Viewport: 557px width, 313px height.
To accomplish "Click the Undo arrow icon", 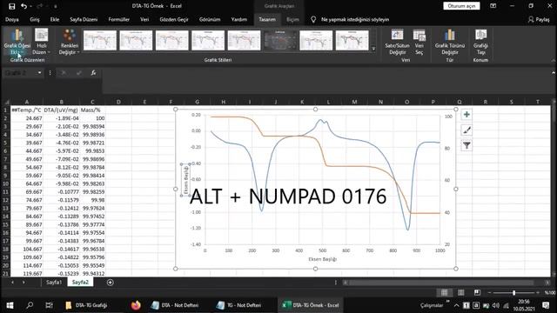I will pyautogui.click(x=23, y=6).
